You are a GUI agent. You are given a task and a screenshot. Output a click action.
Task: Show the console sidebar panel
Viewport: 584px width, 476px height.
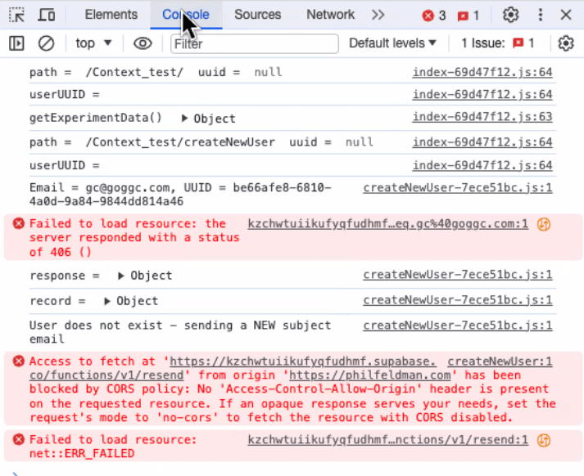[x=16, y=43]
